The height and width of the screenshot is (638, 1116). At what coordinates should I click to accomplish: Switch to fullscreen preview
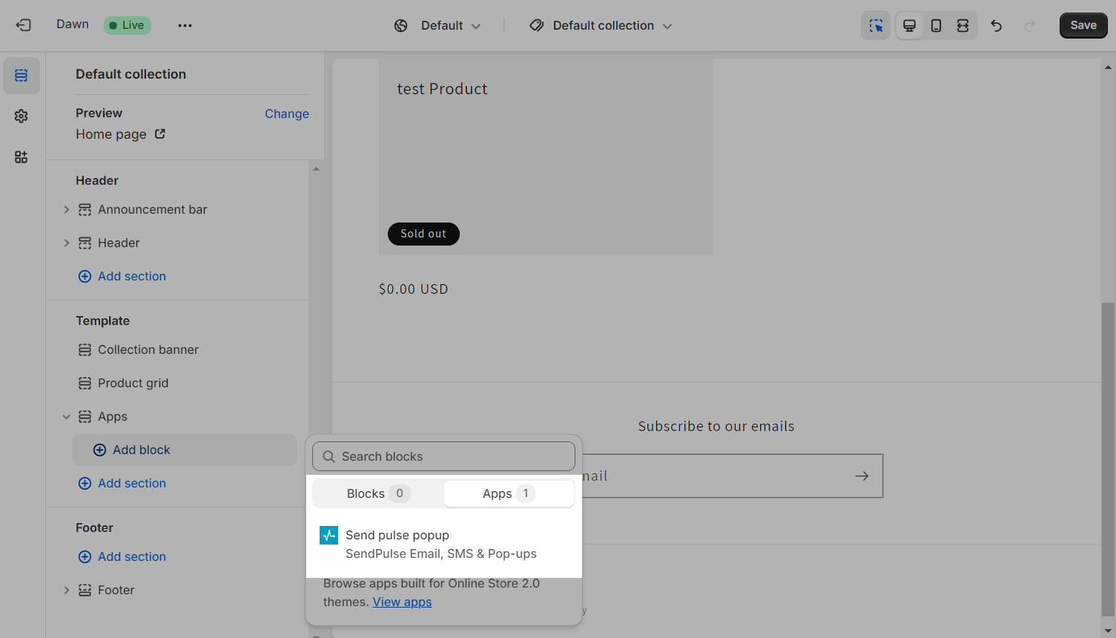pyautogui.click(x=963, y=26)
